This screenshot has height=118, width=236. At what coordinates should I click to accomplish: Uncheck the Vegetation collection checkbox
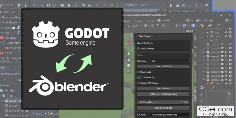(x=222, y=56)
